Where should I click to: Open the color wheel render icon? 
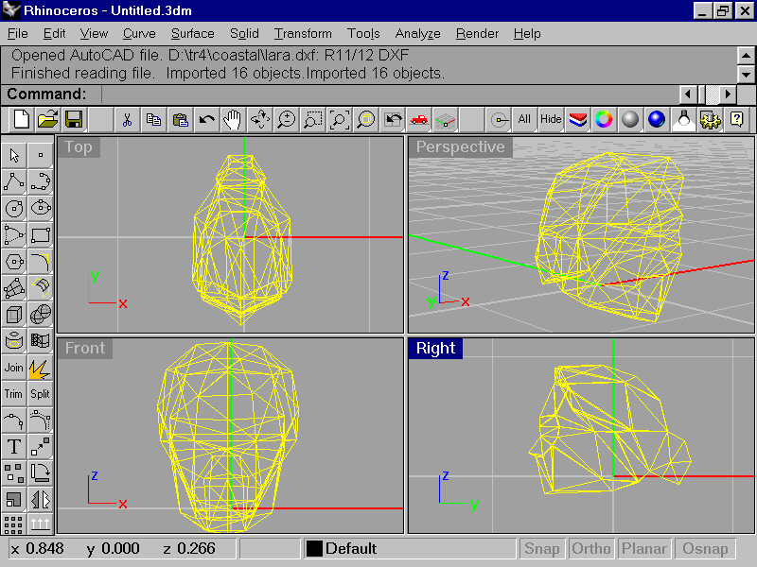pos(604,120)
